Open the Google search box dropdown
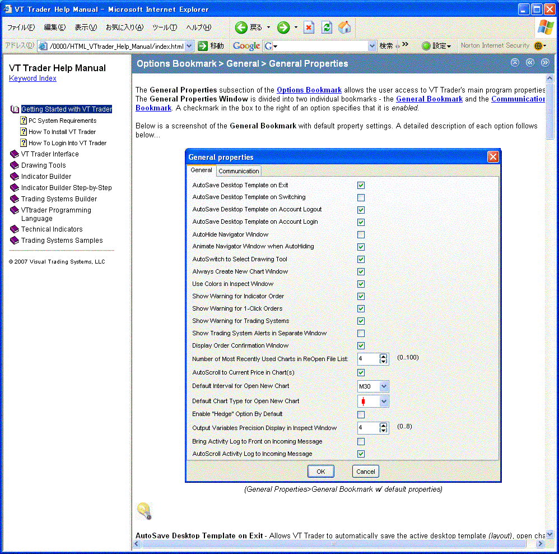This screenshot has height=554, width=559. pyautogui.click(x=372, y=45)
